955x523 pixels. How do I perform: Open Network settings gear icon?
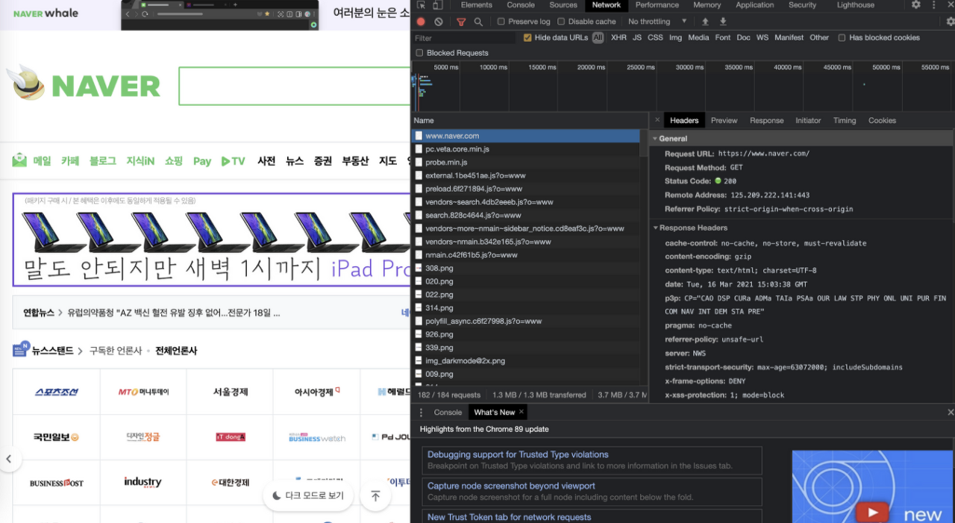950,22
